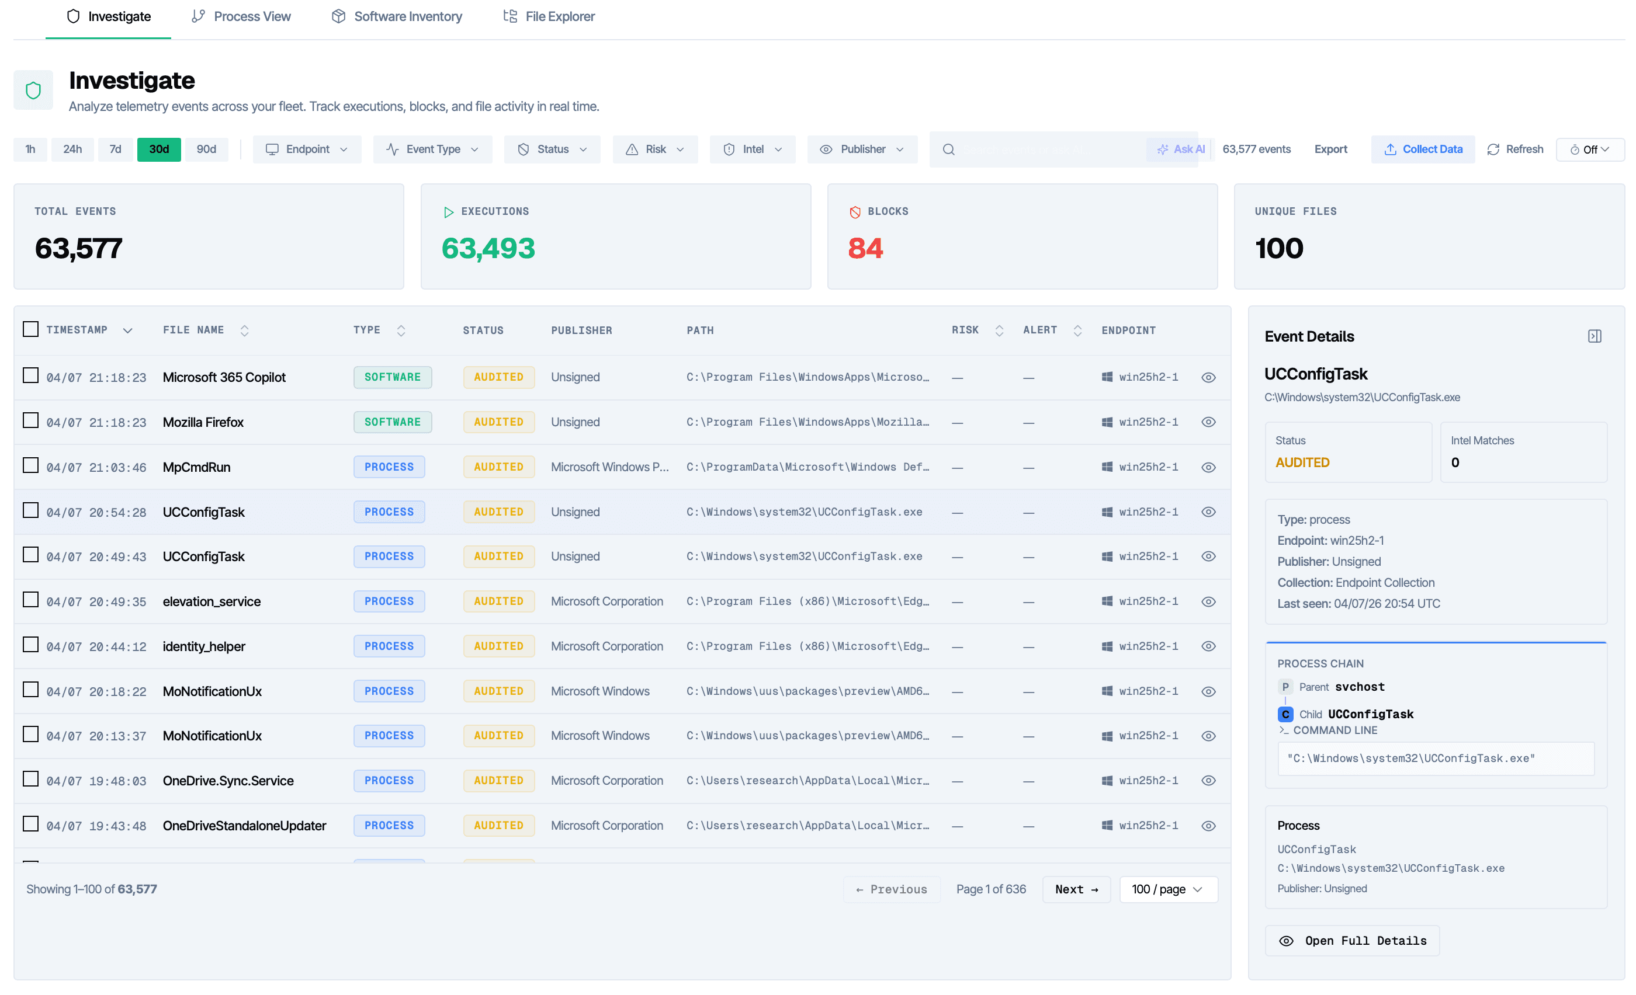Open the Endpoint filter dropdown
This screenshot has height=995, width=1636.
click(307, 149)
